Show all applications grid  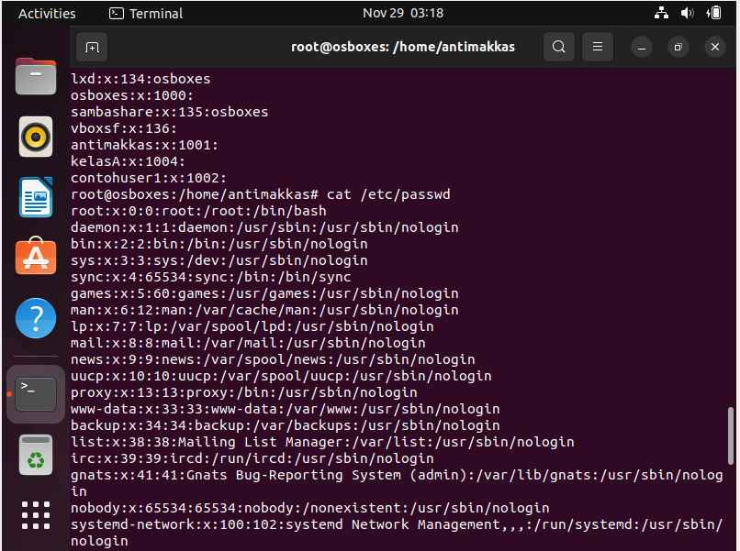pos(36,515)
